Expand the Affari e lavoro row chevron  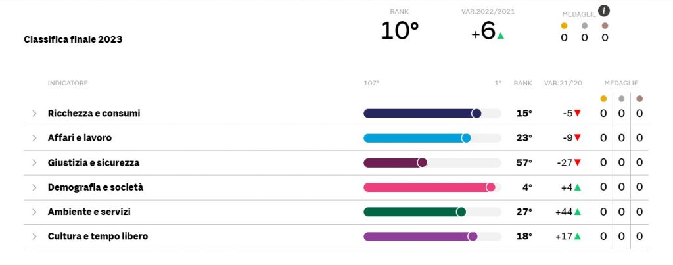(35, 138)
